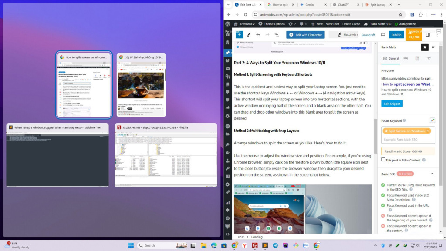Bookmark this page with star icon
This screenshot has height=251, width=446.
(400, 14)
